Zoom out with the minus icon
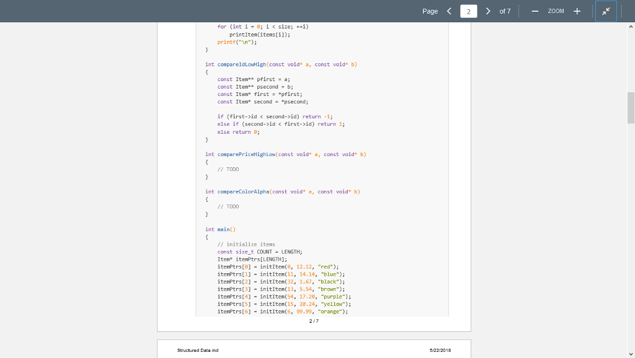635x358 pixels. click(535, 11)
